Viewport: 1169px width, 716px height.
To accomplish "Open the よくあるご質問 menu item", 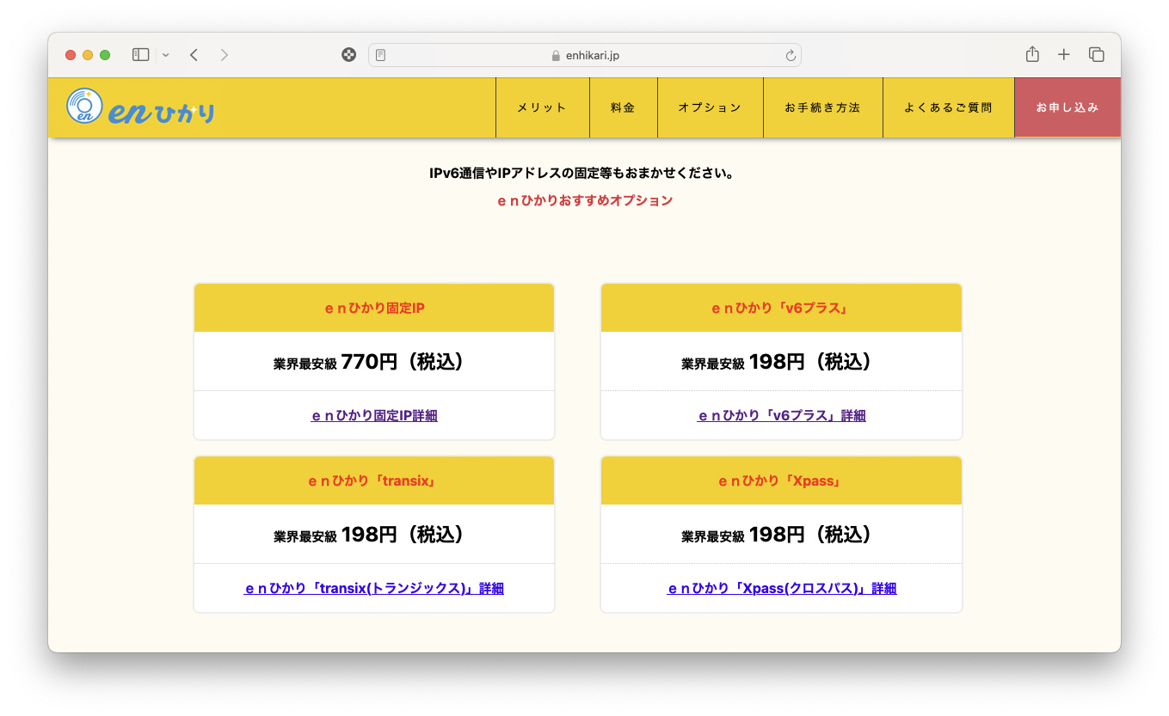I will pyautogui.click(x=948, y=107).
